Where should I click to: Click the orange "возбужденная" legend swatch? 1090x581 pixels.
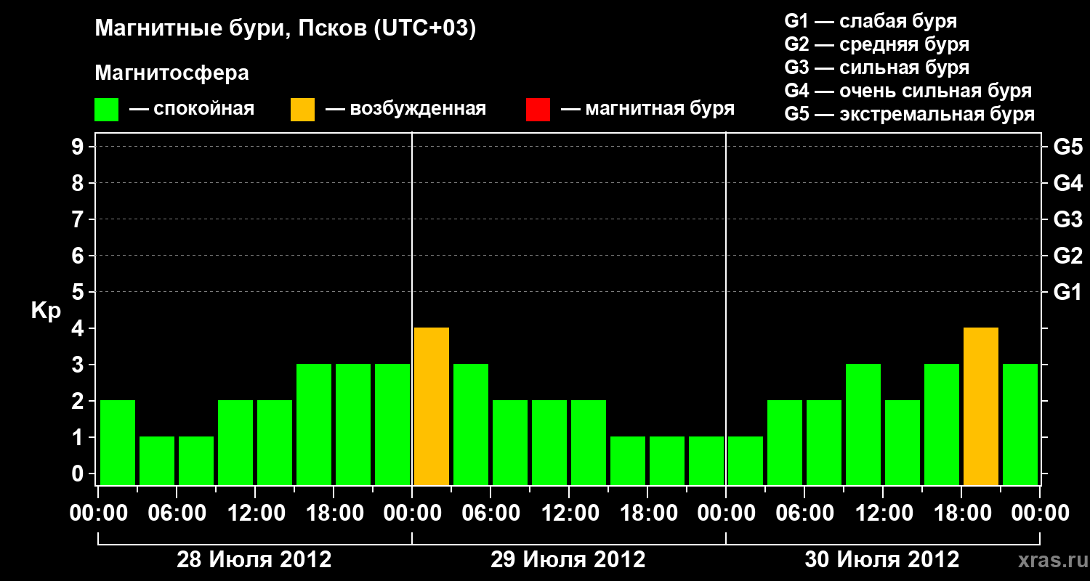click(302, 110)
